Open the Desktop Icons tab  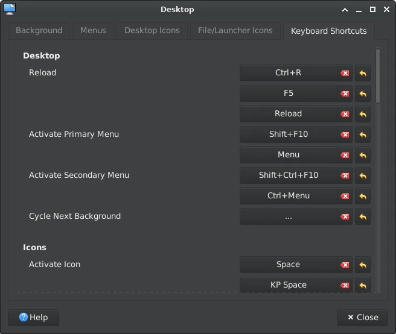[x=152, y=31]
